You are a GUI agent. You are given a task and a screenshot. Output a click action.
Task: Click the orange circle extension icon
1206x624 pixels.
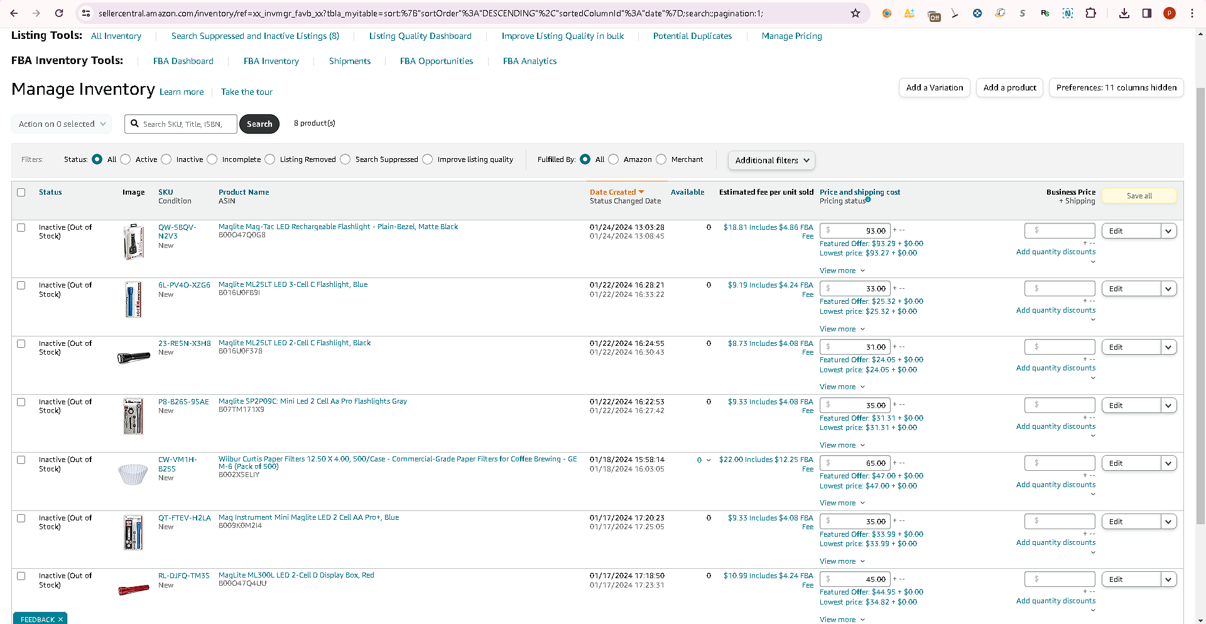coord(887,13)
